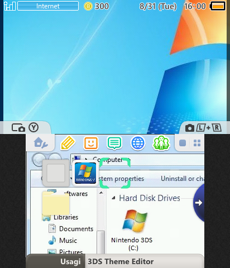Open Game Notes pencil icon
Screen dimensions: 230x268
tap(68, 143)
